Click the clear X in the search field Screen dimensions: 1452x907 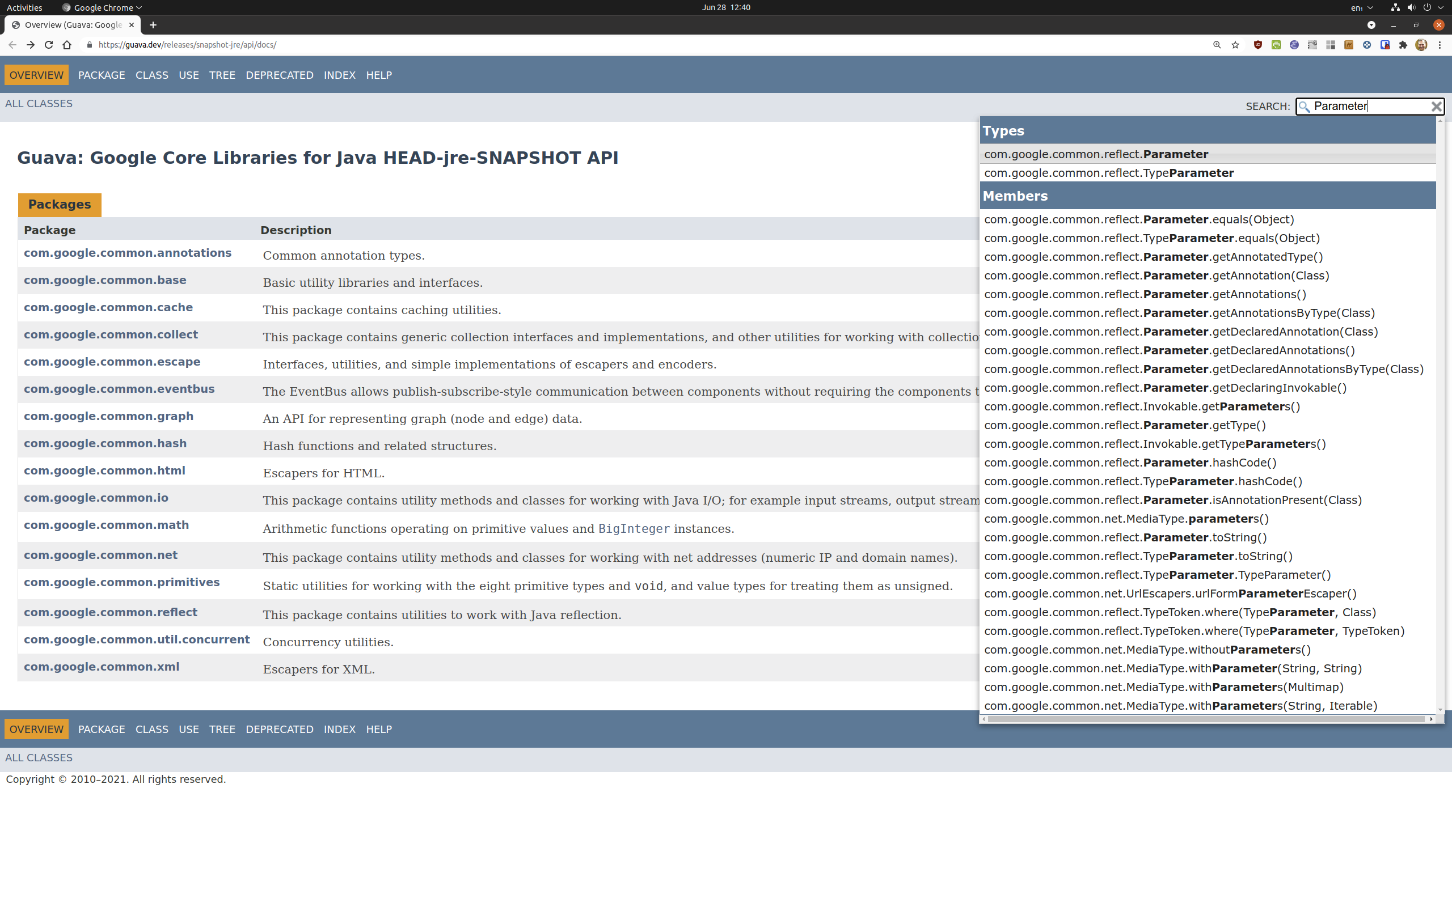[x=1436, y=106]
